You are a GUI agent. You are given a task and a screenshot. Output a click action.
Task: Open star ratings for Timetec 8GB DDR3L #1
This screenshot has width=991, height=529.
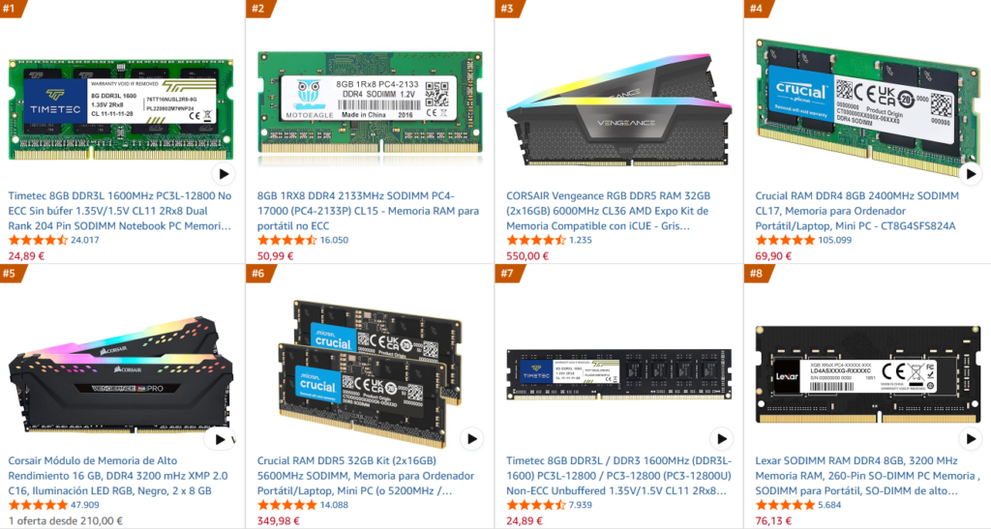point(38,241)
